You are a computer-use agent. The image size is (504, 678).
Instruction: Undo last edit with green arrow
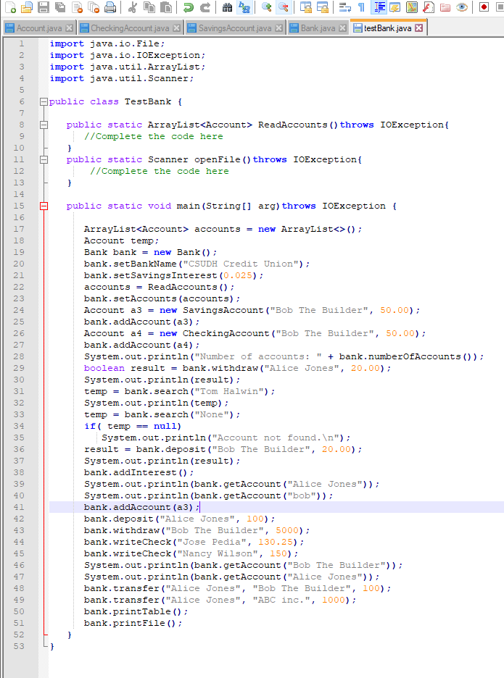pyautogui.click(x=189, y=7)
